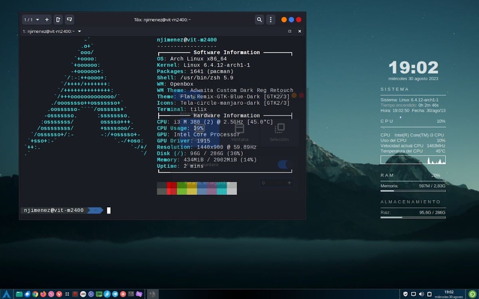Click the Raíz storage bar in widget

[413, 217]
